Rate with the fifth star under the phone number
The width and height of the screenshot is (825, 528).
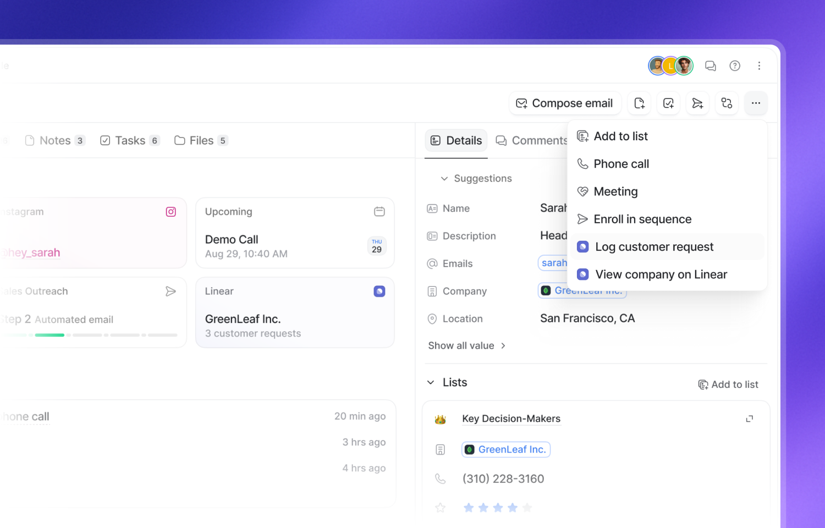(527, 507)
